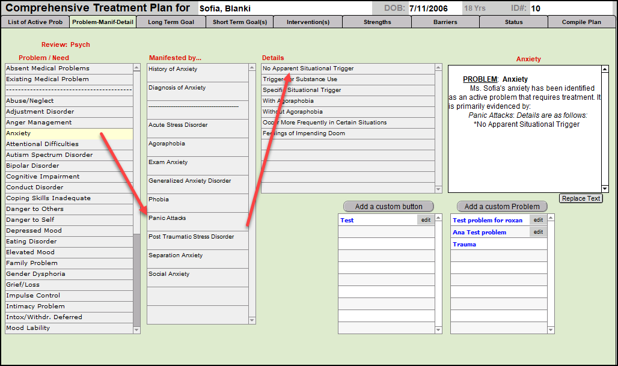Viewport: 618px width, 366px height.
Task: Click the Add a custom button
Action: click(x=388, y=207)
